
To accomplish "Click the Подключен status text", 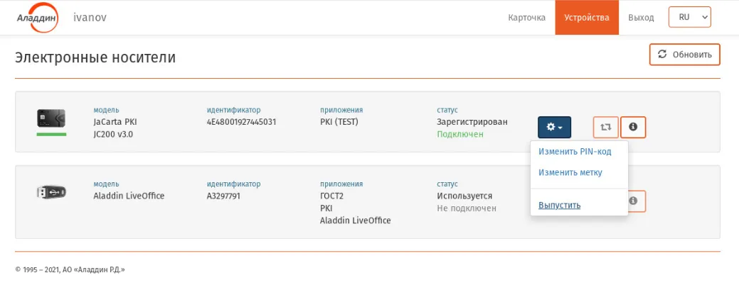I will point(460,135).
